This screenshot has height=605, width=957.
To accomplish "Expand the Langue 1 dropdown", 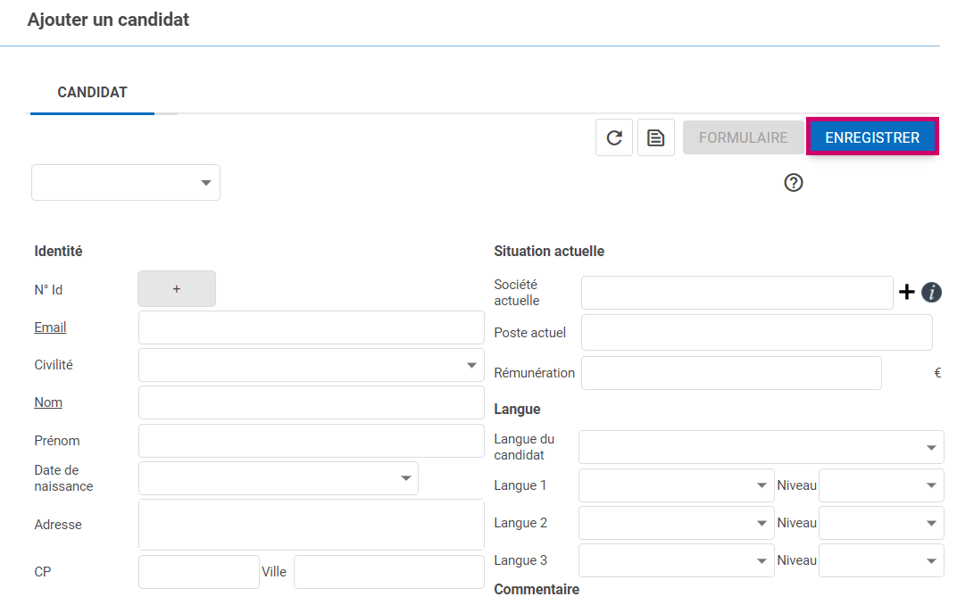I will pos(676,485).
